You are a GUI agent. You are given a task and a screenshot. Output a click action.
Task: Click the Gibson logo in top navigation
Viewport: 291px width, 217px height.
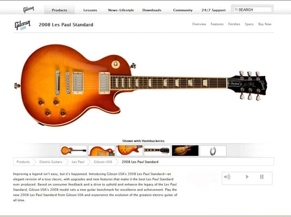29,9
